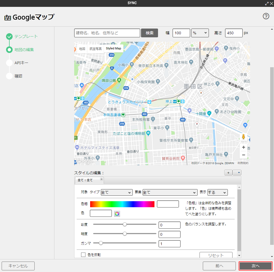The height and width of the screenshot is (272, 274).
Task: Open the color wheel picker icon
Action: [117, 214]
